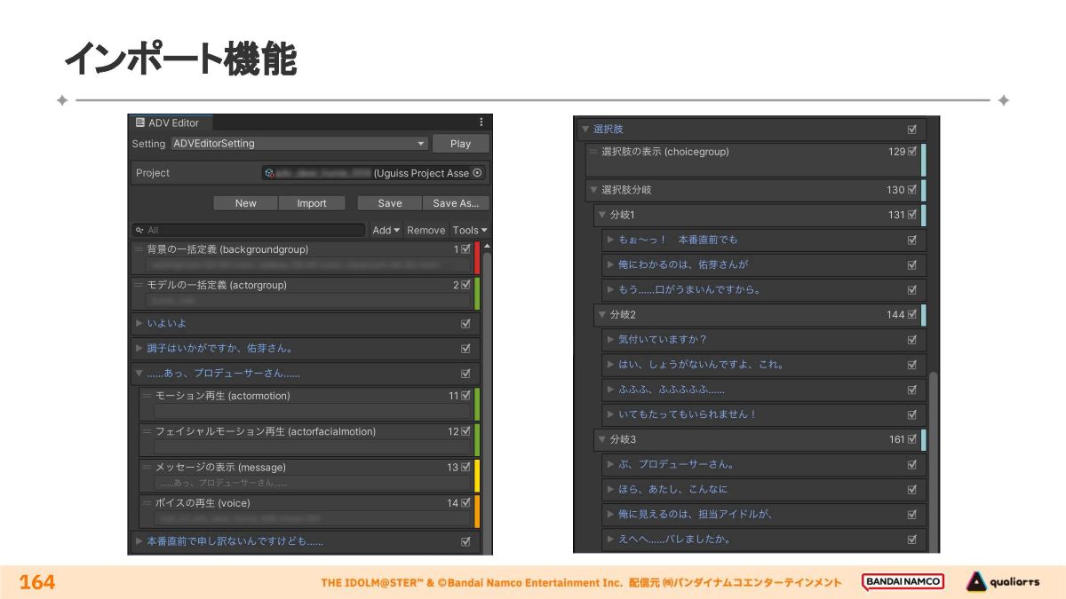Screen dimensions: 1066x599
Task: Open the Tools dropdown menu
Action: click(470, 230)
